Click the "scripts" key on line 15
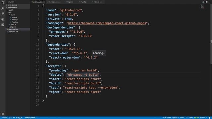The height and width of the screenshot is (119, 212). pyautogui.click(x=53, y=66)
